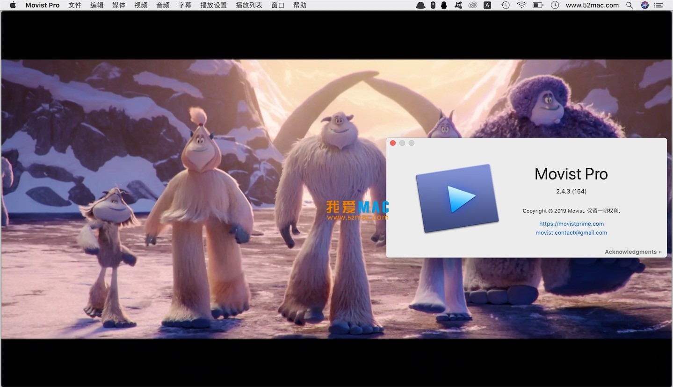Open the input method A icon

click(x=487, y=5)
